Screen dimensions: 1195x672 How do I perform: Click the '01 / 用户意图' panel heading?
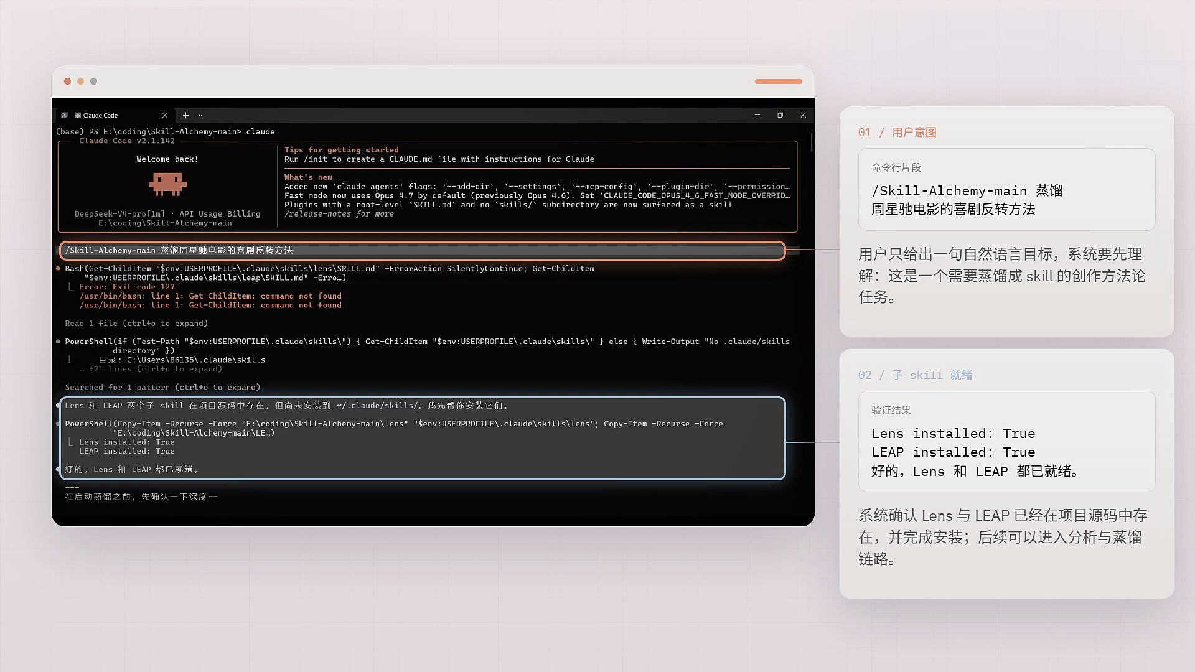897,133
